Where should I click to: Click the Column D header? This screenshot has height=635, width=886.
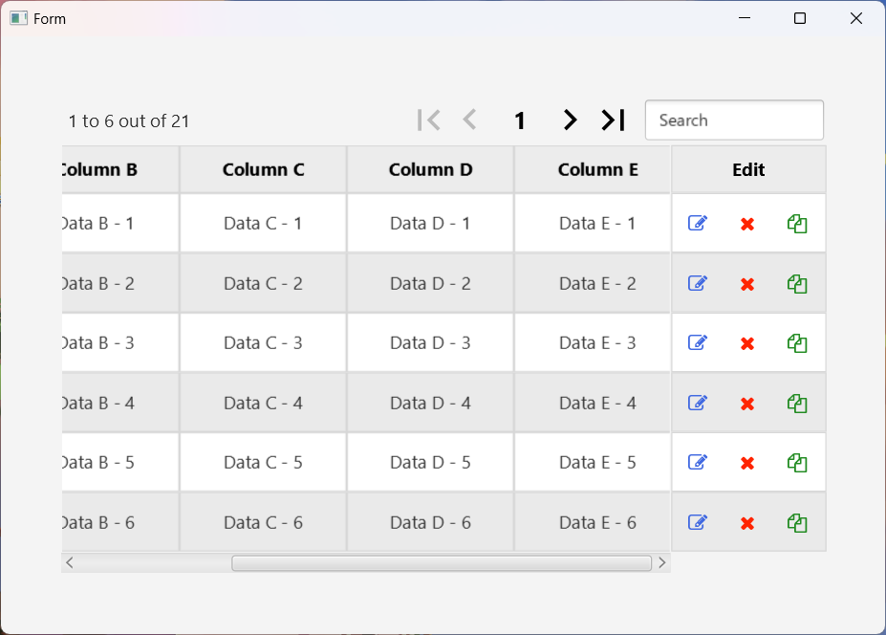click(x=430, y=170)
